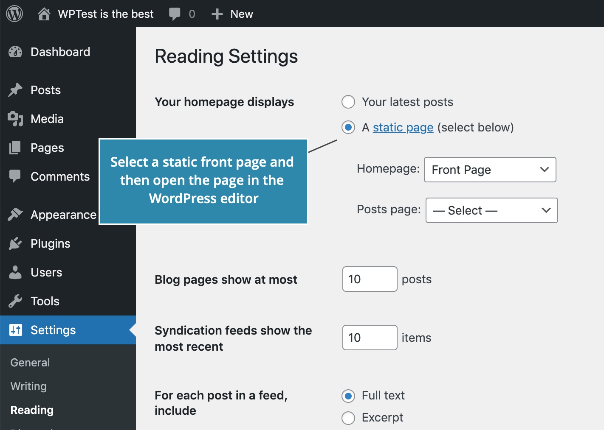
Task: Open the Comments sidebar menu label
Action: [x=60, y=176]
